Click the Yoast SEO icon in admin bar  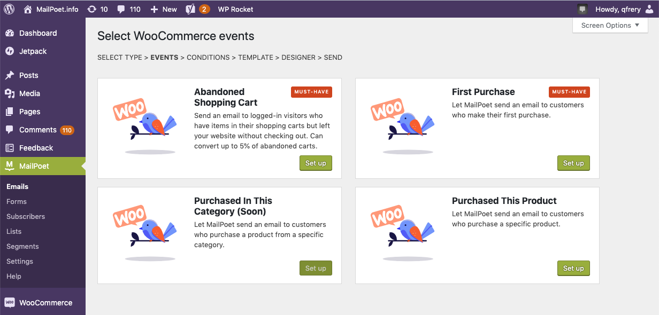[191, 9]
